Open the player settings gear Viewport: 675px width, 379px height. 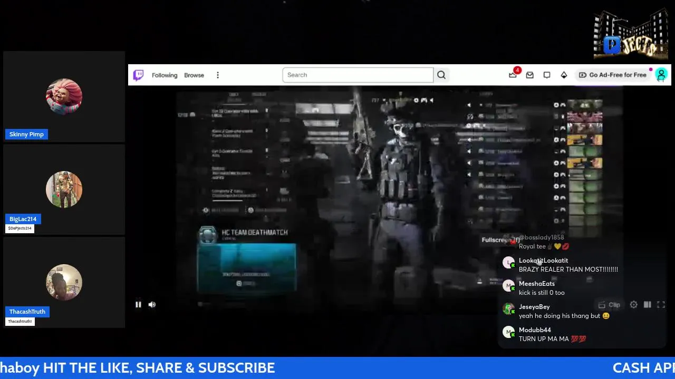[634, 305]
